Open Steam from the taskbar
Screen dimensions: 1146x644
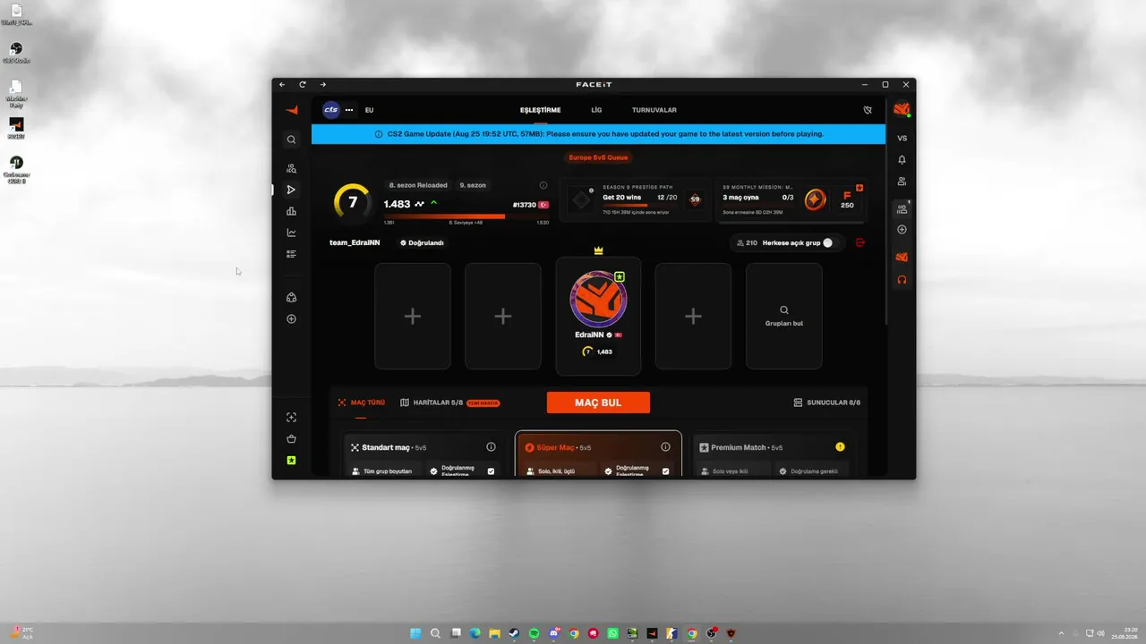click(514, 633)
